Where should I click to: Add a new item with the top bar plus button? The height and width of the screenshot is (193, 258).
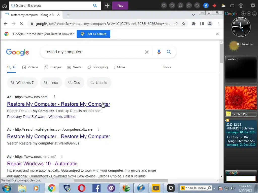pos(107,6)
